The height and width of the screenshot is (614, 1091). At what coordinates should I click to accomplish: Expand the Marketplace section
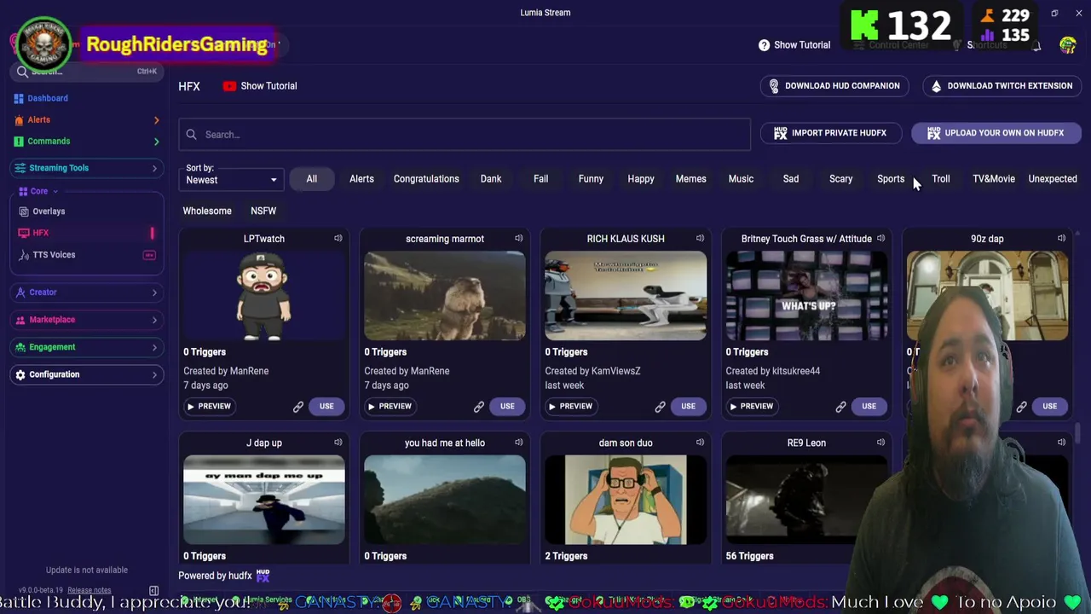[x=85, y=320]
